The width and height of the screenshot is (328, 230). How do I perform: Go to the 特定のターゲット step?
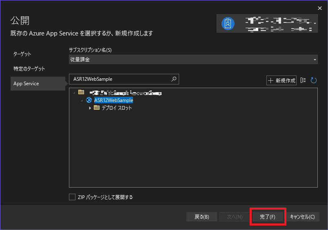tap(29, 69)
